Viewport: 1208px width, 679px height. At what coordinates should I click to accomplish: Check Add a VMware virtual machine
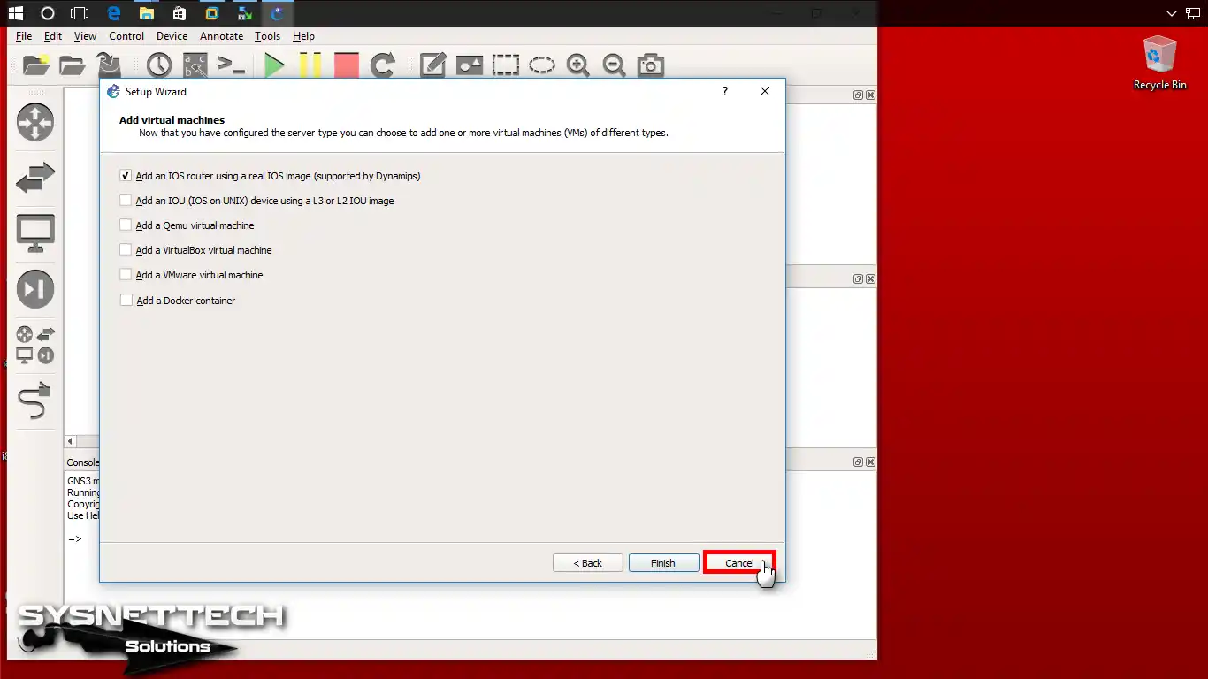click(126, 275)
